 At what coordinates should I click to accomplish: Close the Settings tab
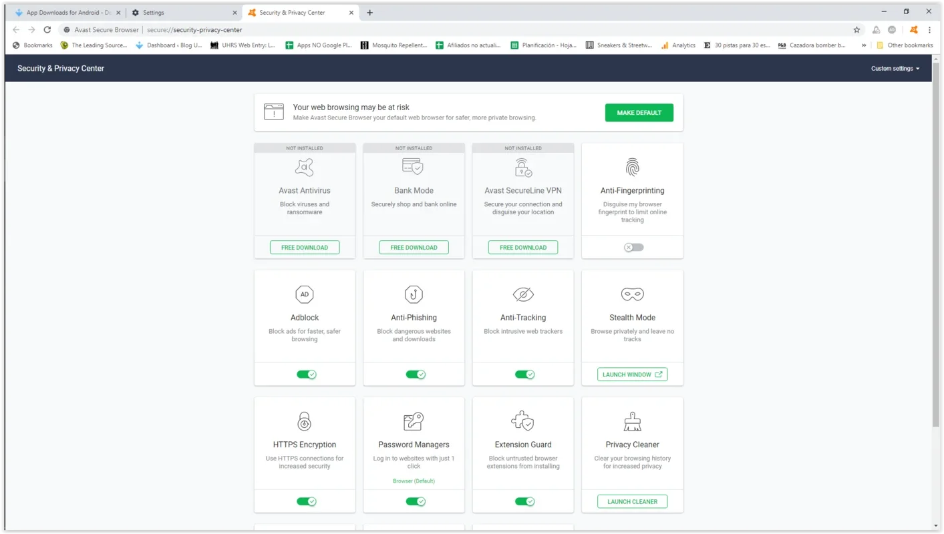[x=234, y=13]
